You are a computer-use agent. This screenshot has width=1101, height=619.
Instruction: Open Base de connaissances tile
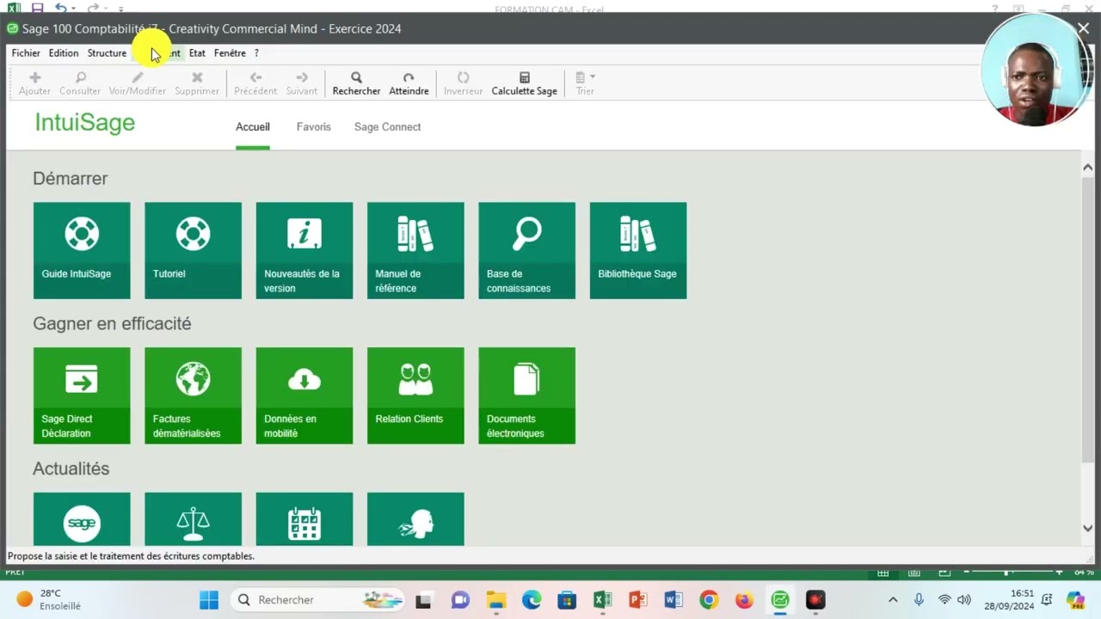pos(526,250)
